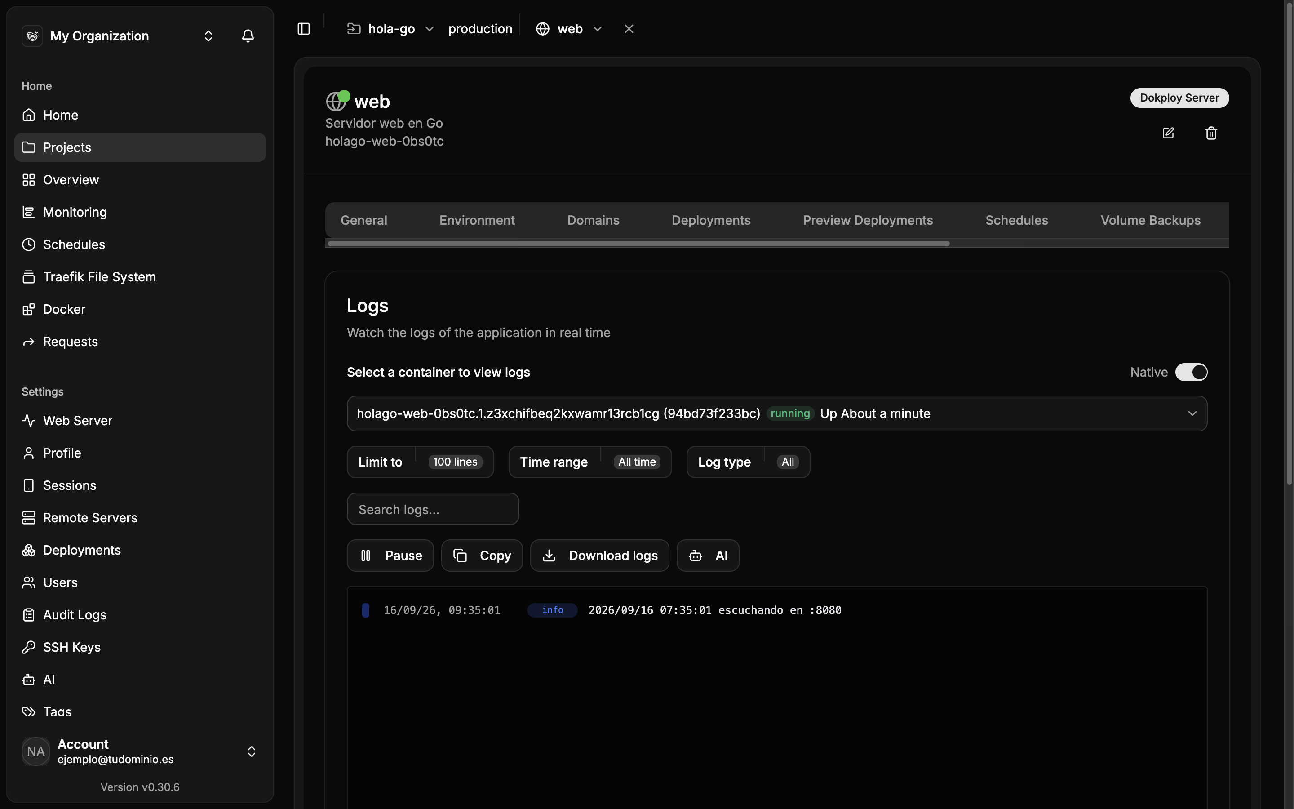The image size is (1294, 809).
Task: Open the notifications bell
Action: pos(248,36)
